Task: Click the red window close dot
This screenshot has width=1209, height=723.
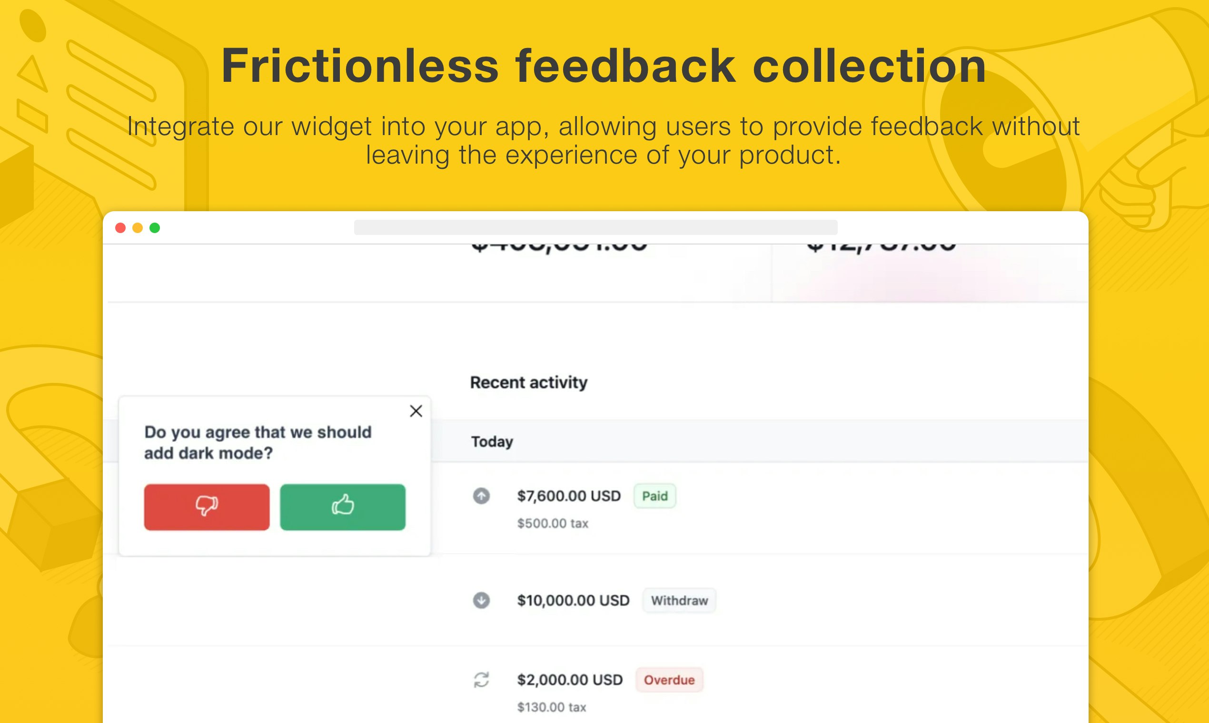Action: pyautogui.click(x=120, y=227)
